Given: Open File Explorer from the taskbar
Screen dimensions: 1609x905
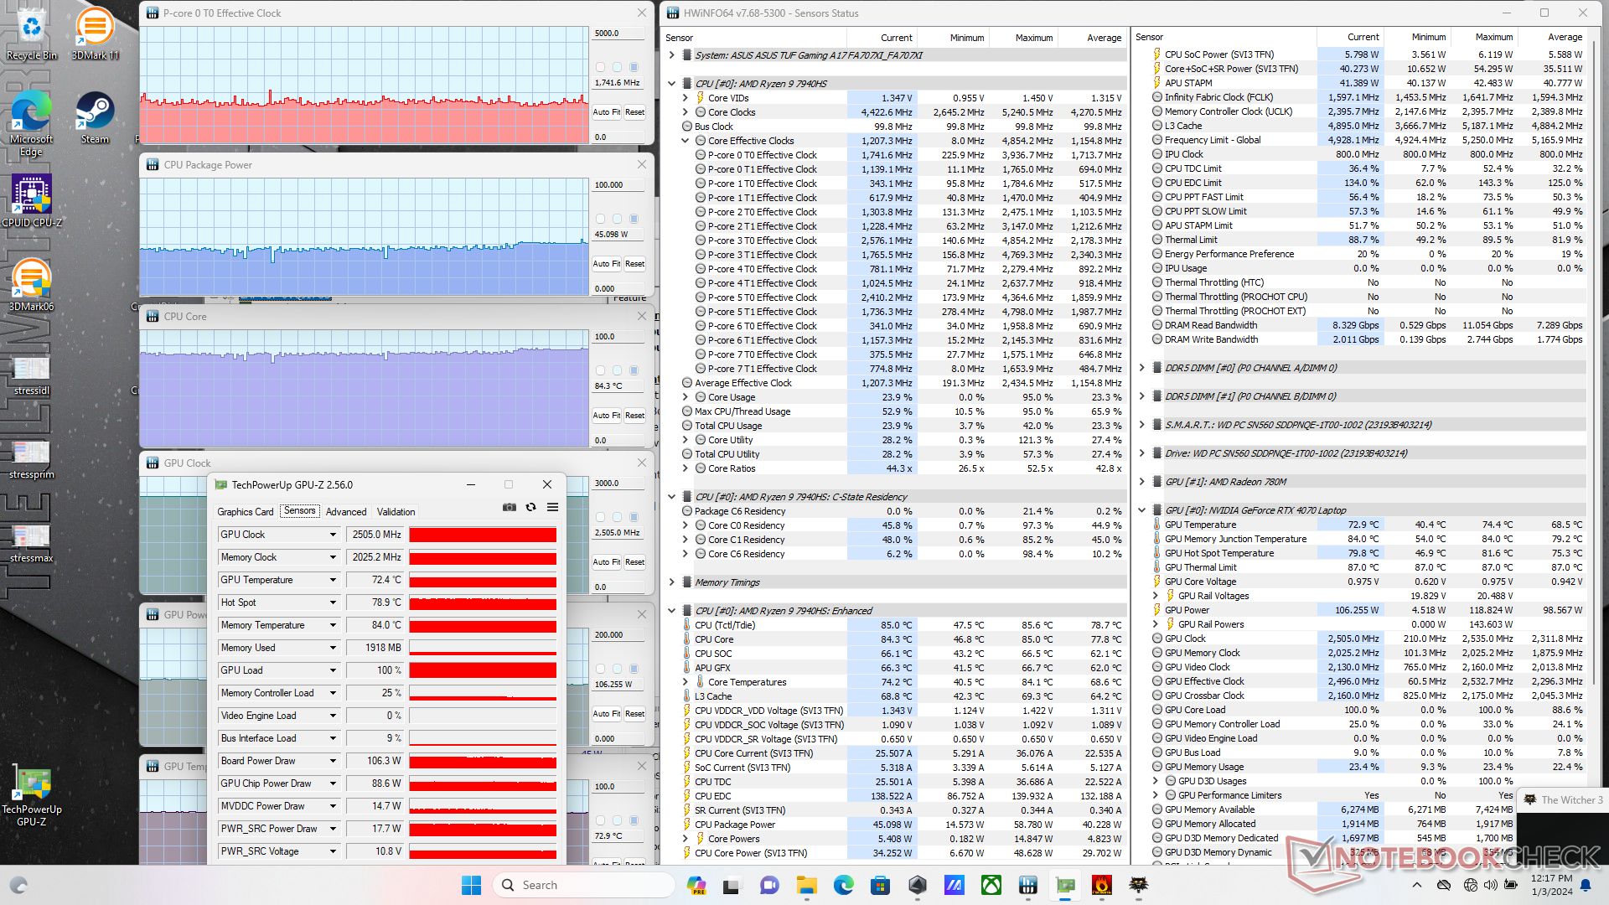Looking at the screenshot, I should click(806, 885).
